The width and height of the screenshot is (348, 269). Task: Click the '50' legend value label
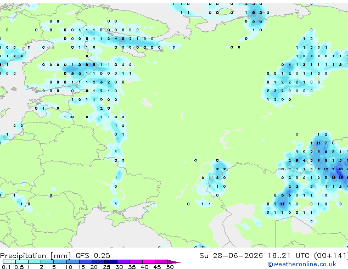170,267
